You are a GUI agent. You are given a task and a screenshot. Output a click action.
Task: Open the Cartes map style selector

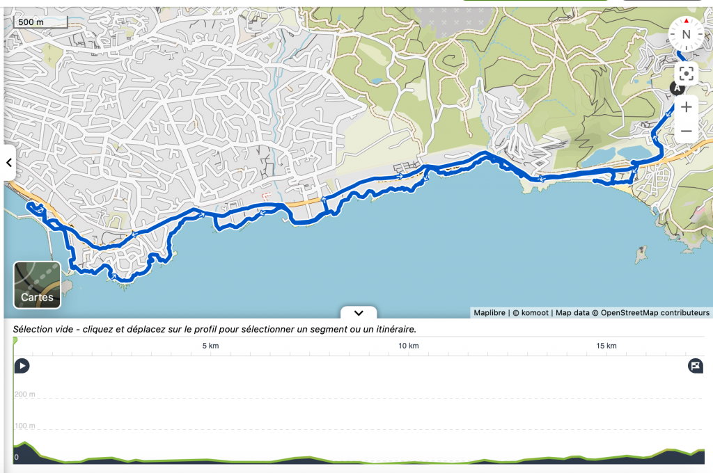click(x=37, y=284)
